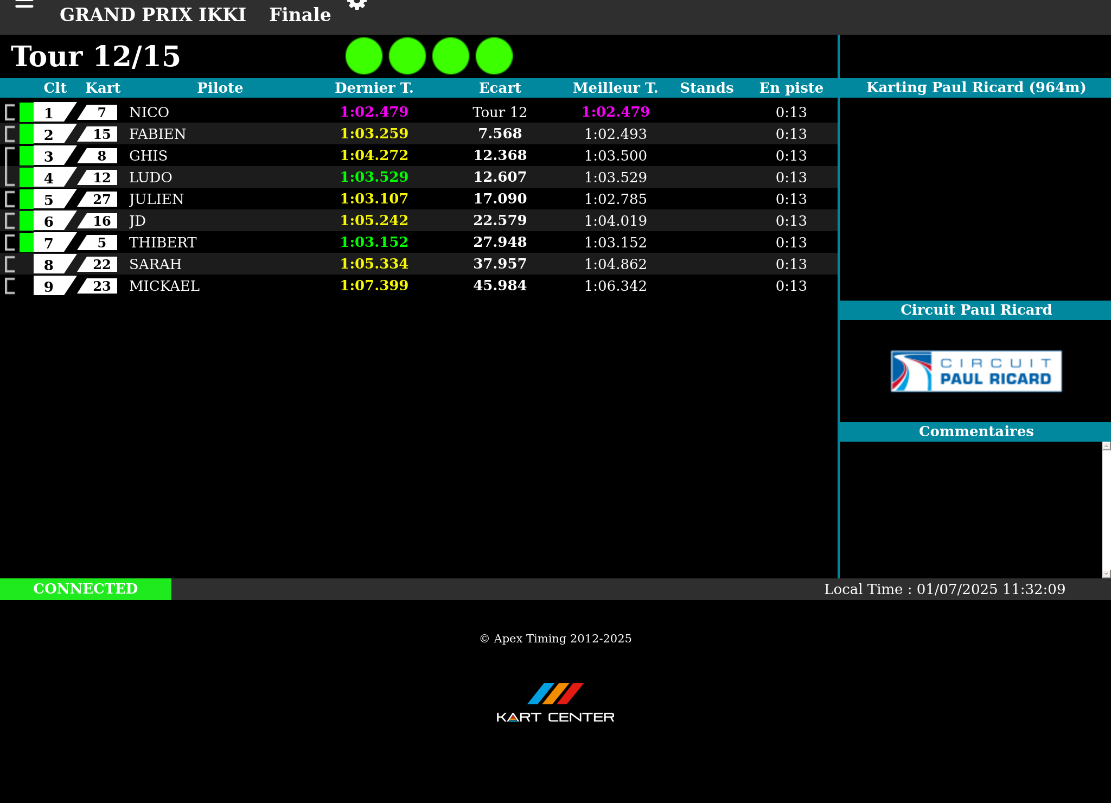
Task: Click the first green status light
Action: click(x=364, y=56)
